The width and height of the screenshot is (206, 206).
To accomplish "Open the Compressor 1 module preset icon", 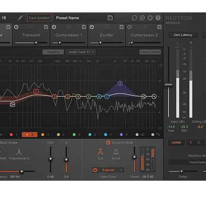I will click(84, 27).
